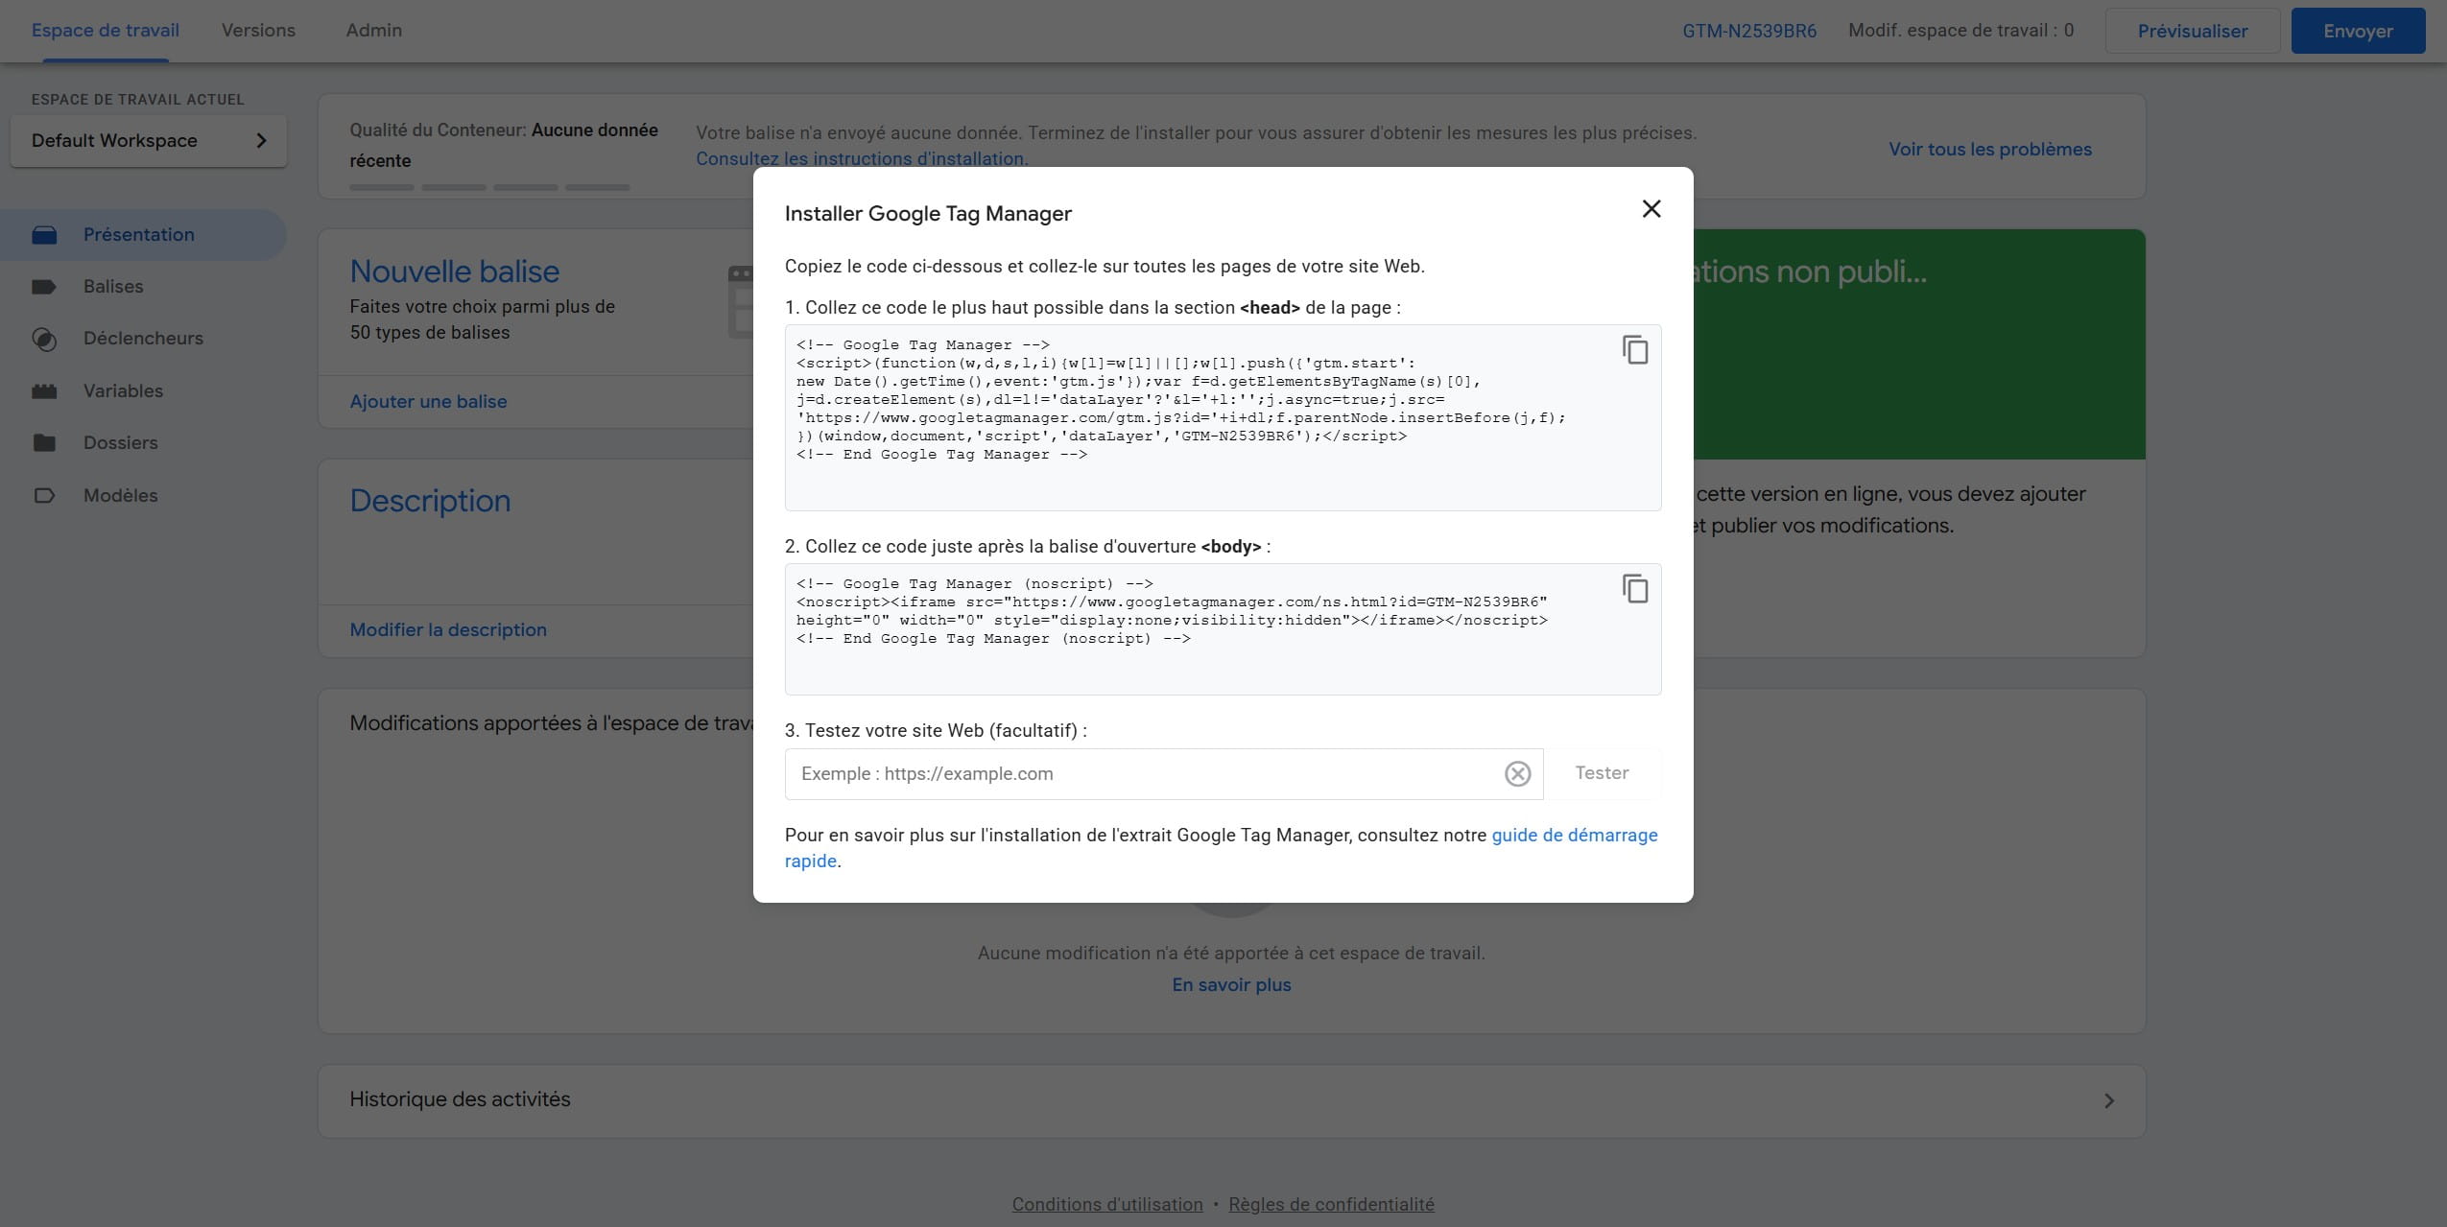Click the En savoir plus link
The height and width of the screenshot is (1227, 2447).
tap(1231, 985)
